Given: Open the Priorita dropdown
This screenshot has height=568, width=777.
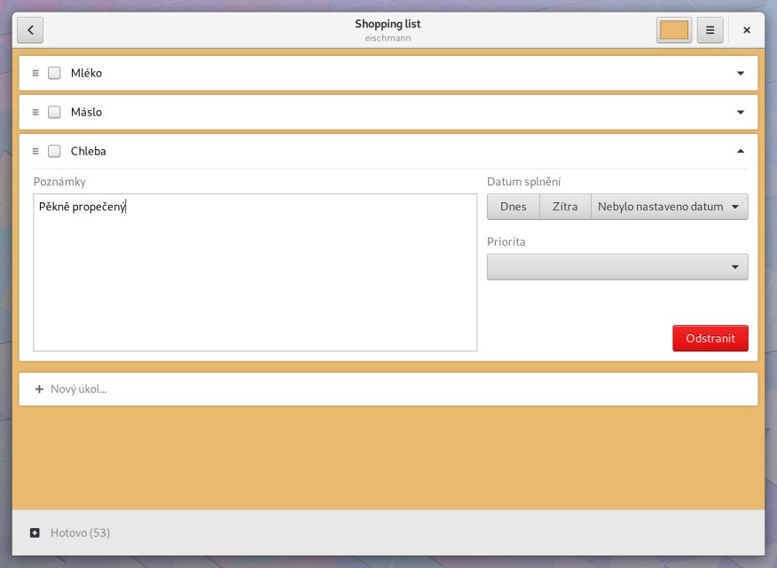Looking at the screenshot, I should (x=617, y=267).
